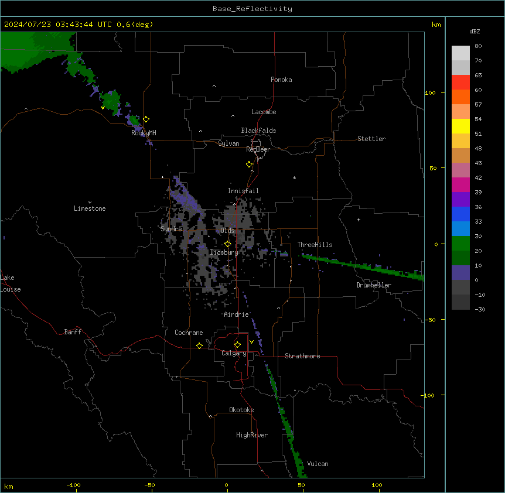
Task: Click the white plus marker north of Drumheller
Action: coord(359,220)
